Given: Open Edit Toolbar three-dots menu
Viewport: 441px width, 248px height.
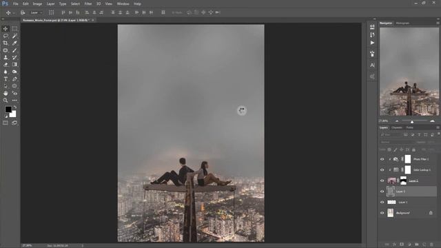Looking at the screenshot, I should click(x=14, y=101).
